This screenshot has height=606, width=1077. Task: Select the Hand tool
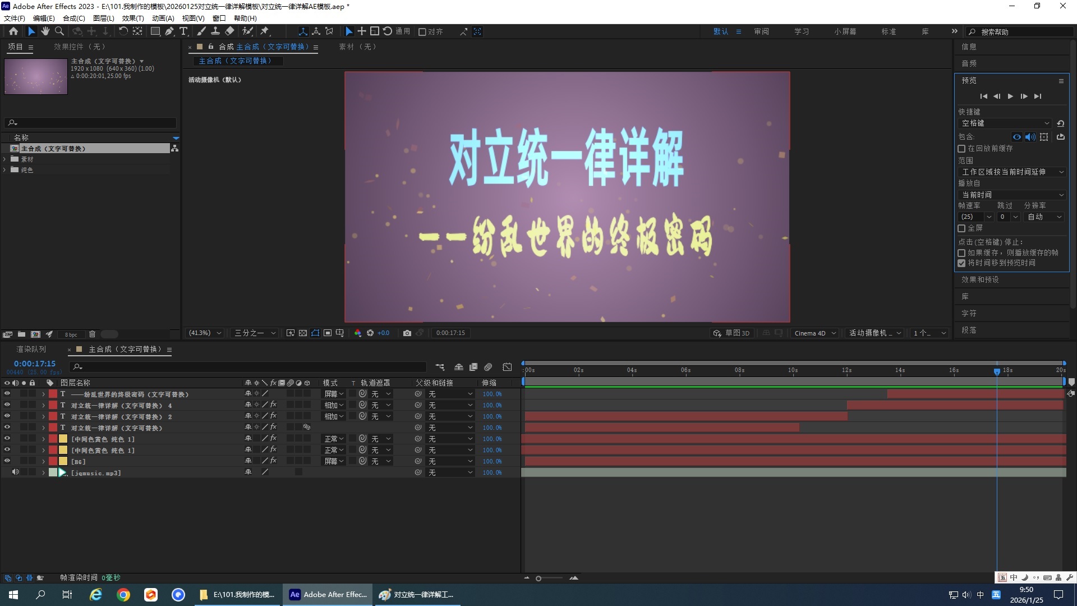(45, 31)
